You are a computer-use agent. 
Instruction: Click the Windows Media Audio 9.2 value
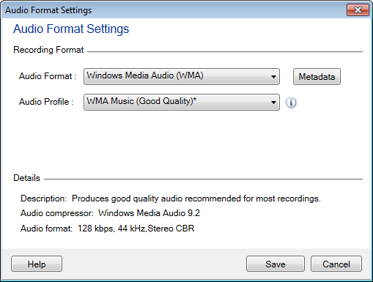[x=149, y=213]
